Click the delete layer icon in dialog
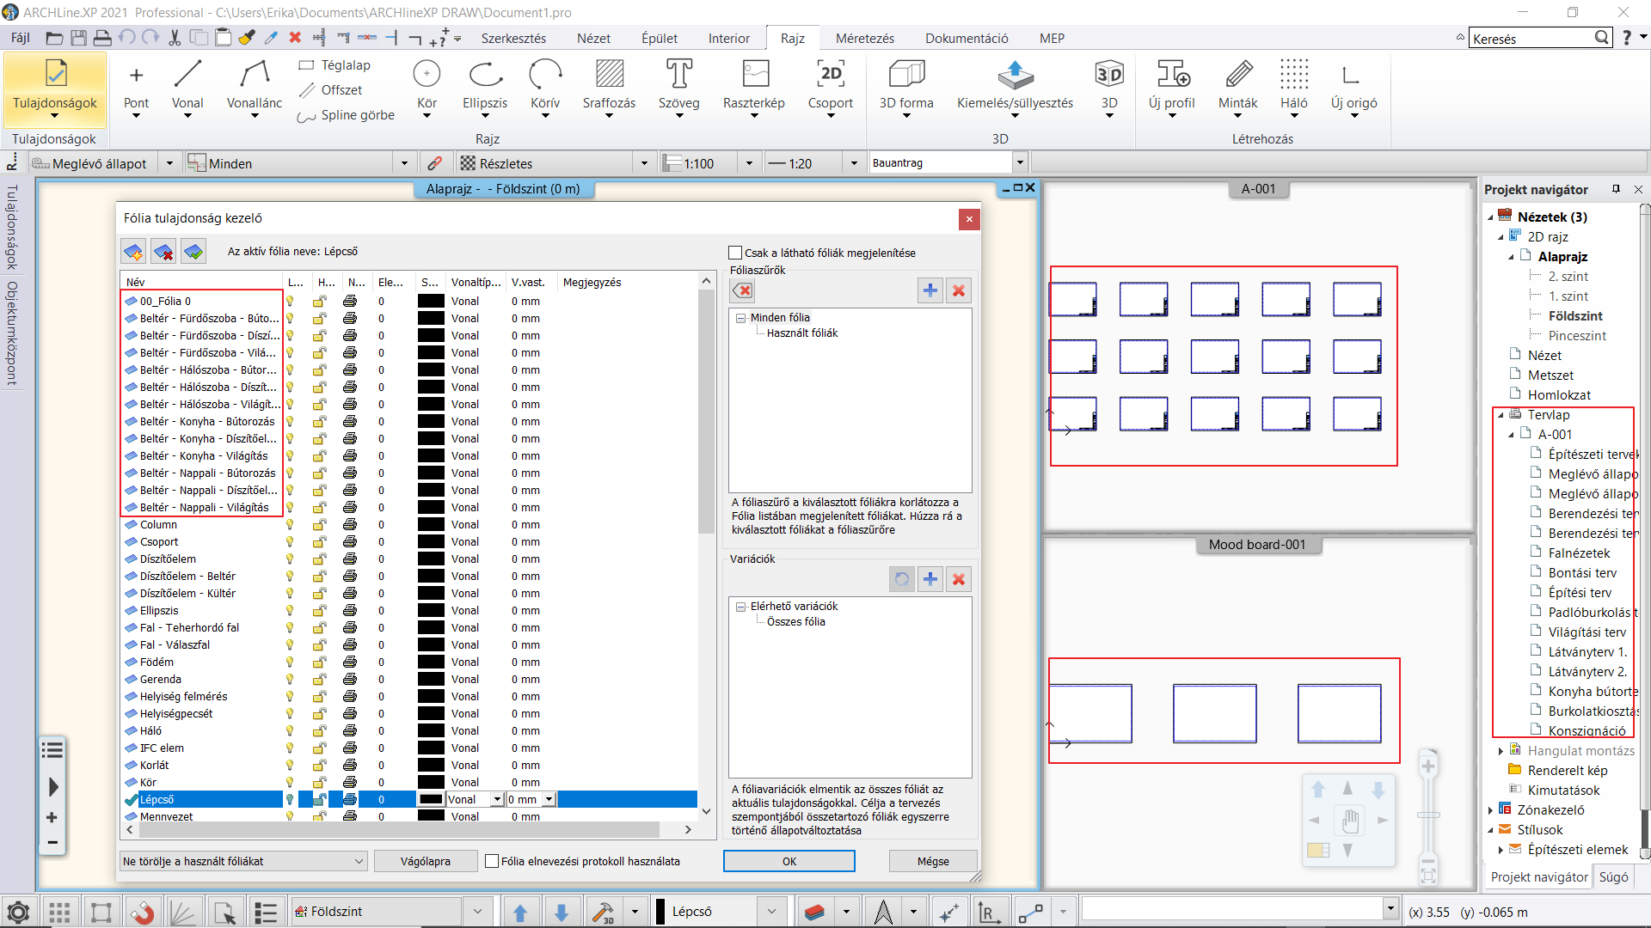Screen dimensions: 1651x928 (x=163, y=252)
